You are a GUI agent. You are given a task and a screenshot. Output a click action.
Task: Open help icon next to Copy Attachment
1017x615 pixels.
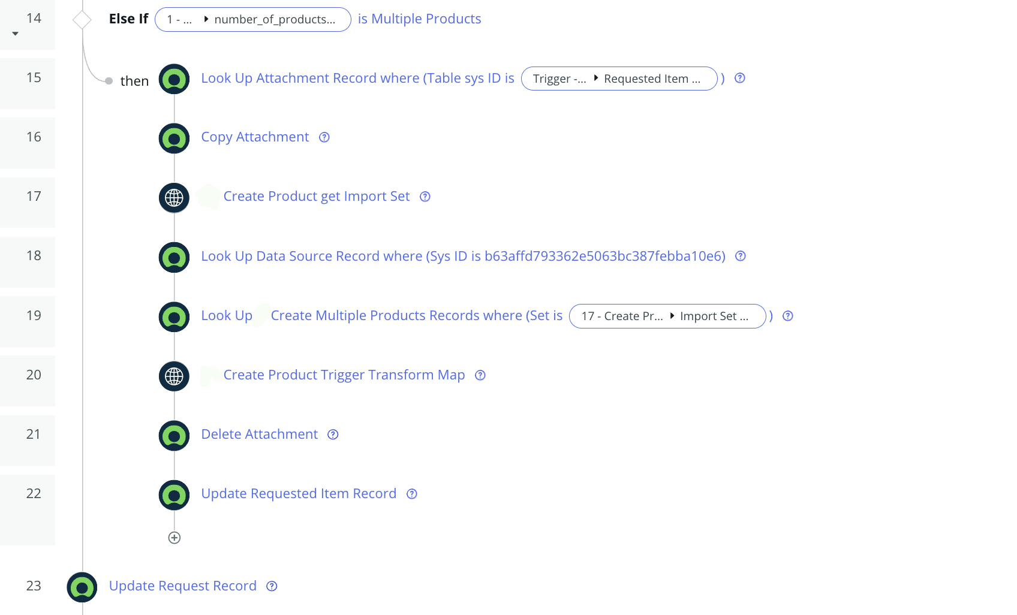[324, 137]
